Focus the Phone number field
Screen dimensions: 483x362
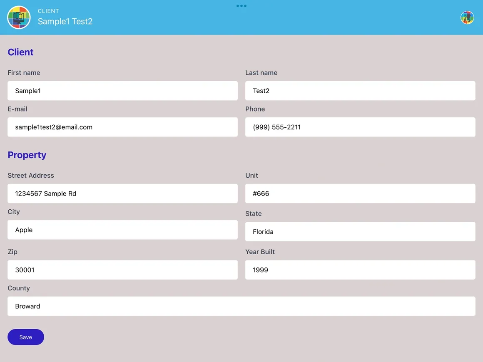[x=360, y=127]
